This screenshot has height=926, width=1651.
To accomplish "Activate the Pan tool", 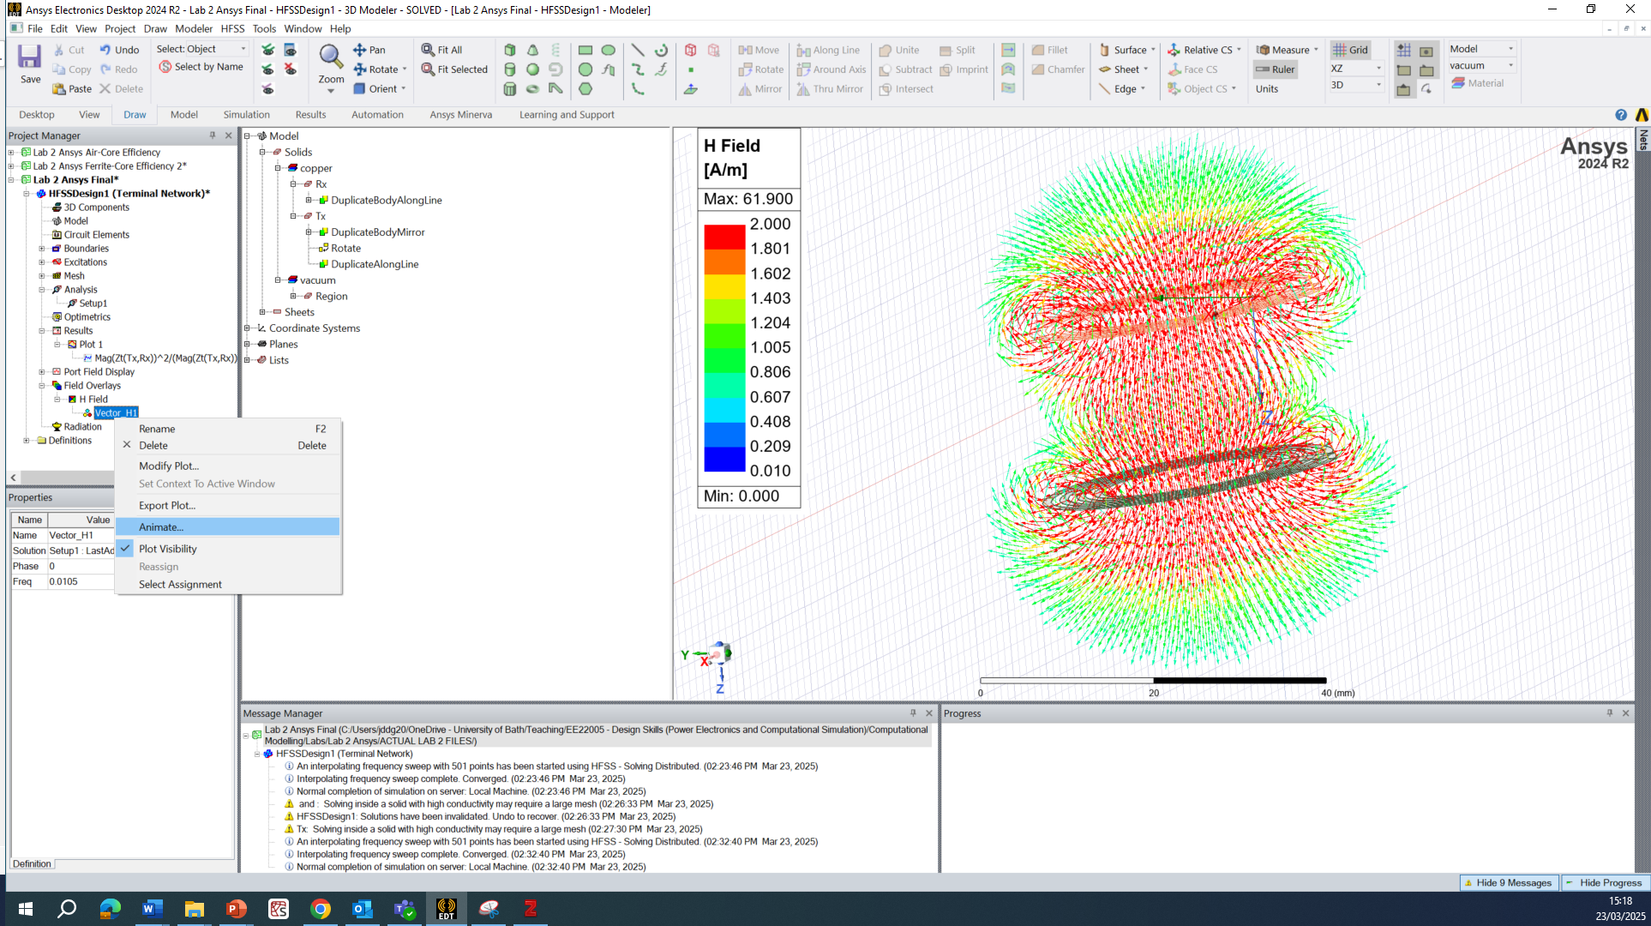I will (x=360, y=50).
